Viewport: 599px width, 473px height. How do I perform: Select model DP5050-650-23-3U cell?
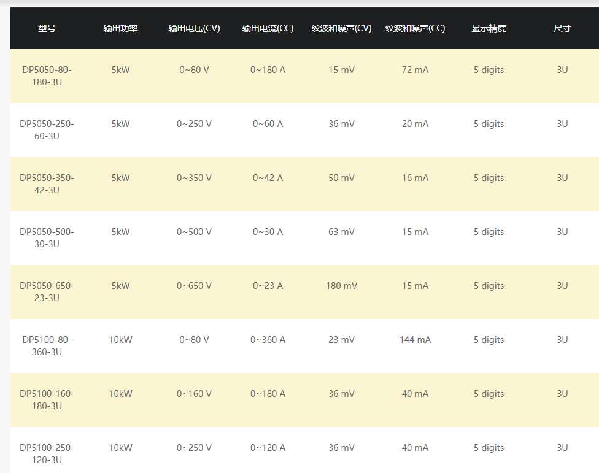tap(47, 291)
